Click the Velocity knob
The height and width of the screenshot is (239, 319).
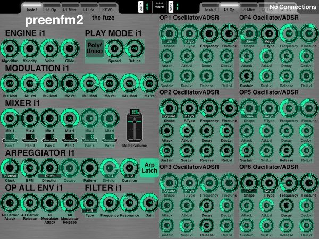(x=30, y=48)
